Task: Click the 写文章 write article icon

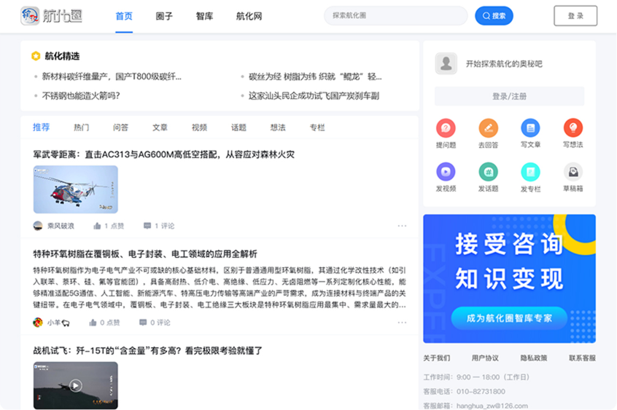Action: click(x=530, y=128)
